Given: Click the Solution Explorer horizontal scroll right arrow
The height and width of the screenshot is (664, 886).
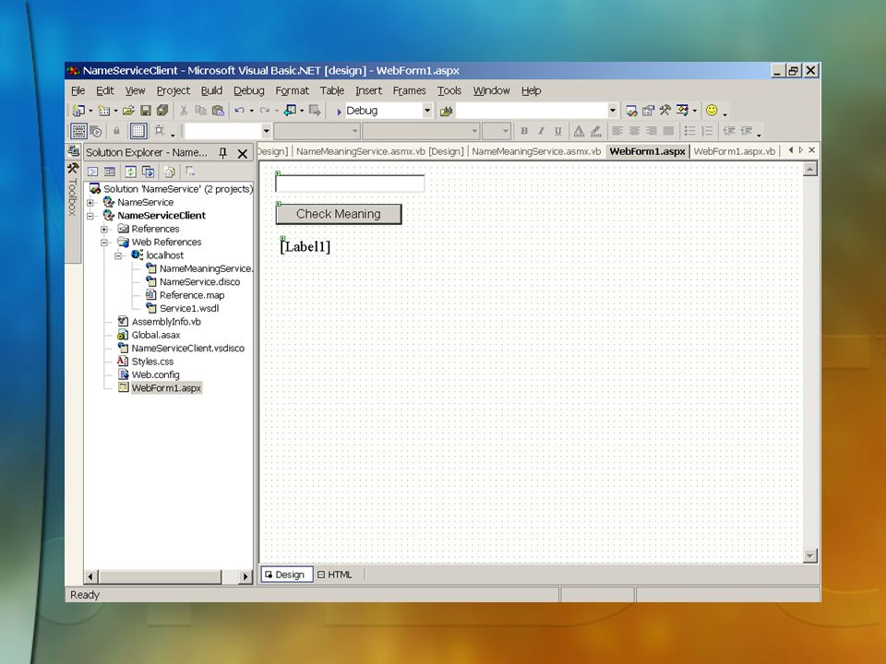Looking at the screenshot, I should point(245,576).
